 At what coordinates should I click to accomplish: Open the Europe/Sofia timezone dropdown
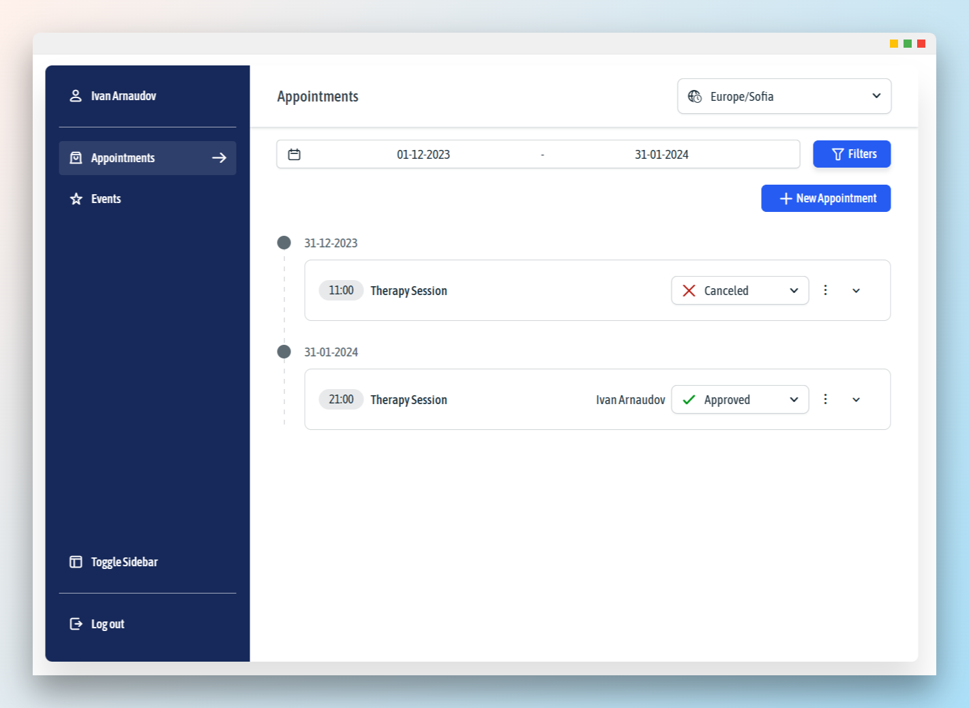pos(784,97)
